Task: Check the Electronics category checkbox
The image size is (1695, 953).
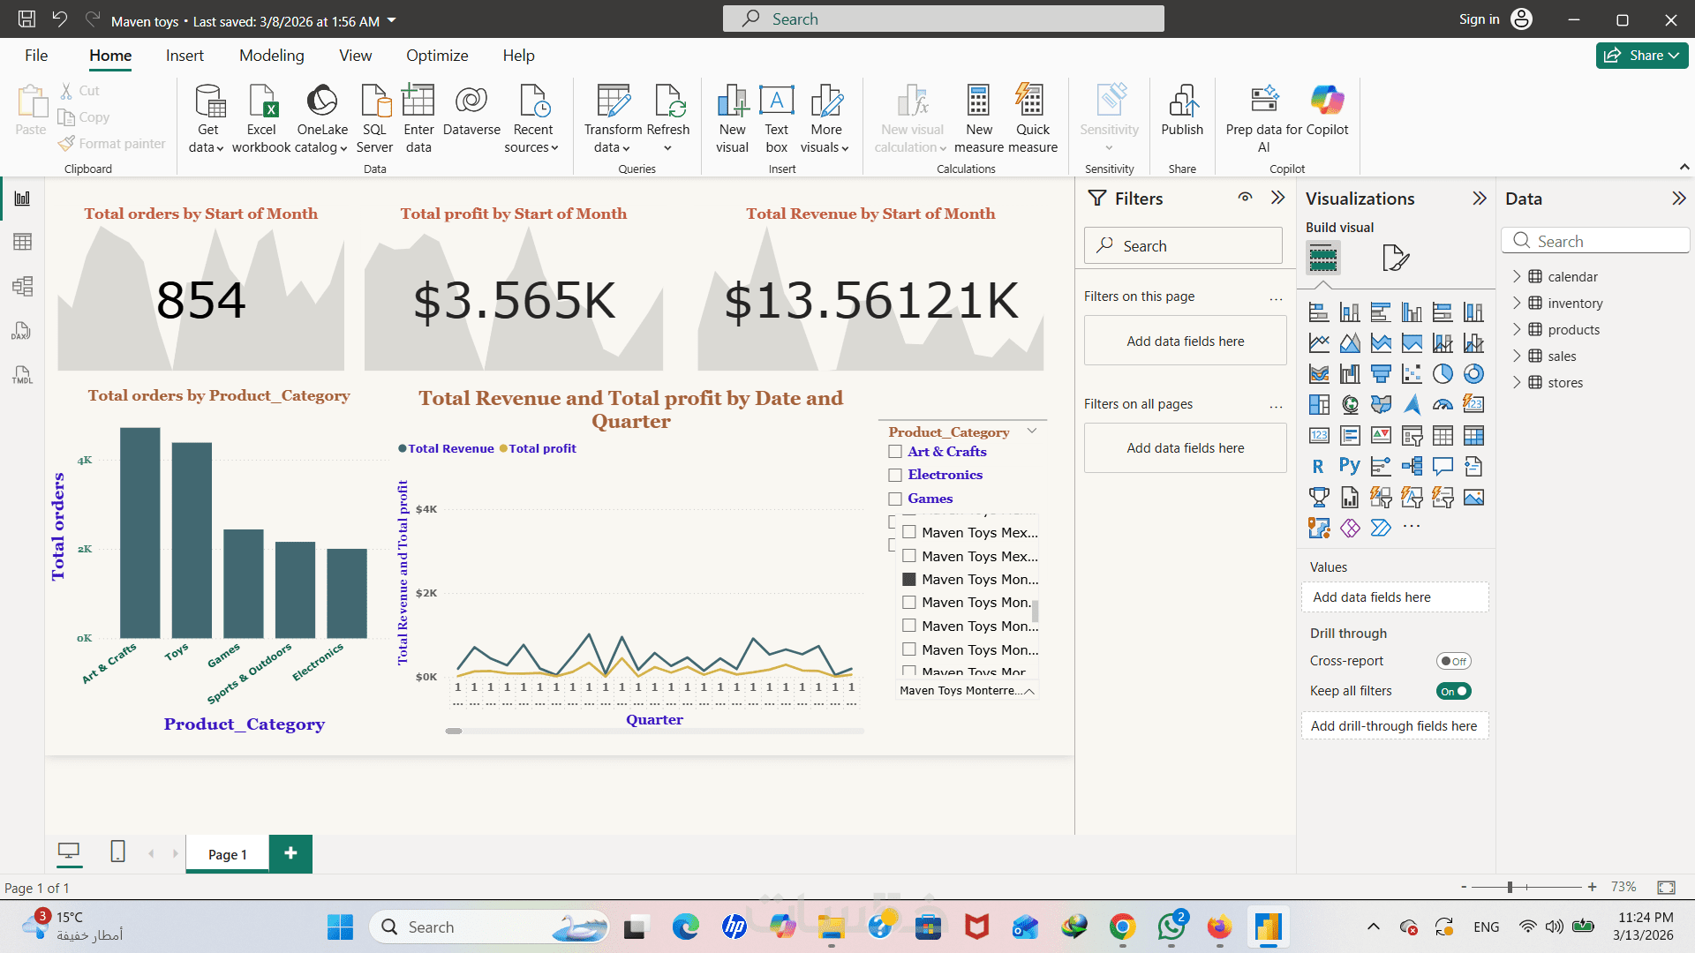Action: (x=895, y=475)
